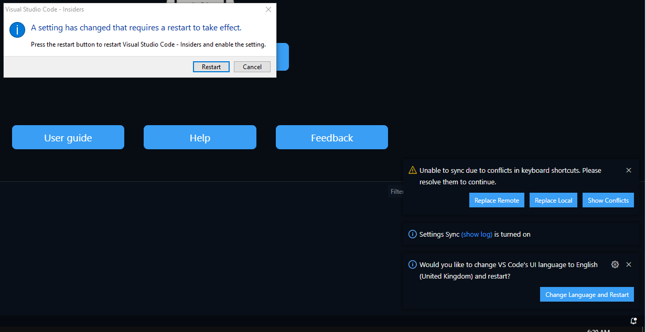Show Conflicts in keyboard shortcuts

[x=608, y=200]
